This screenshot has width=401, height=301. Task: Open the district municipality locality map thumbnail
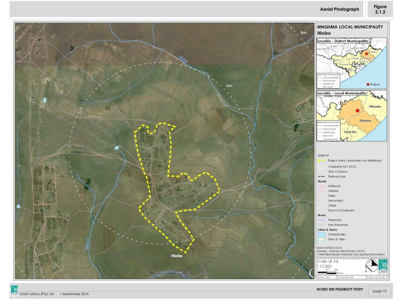click(352, 63)
